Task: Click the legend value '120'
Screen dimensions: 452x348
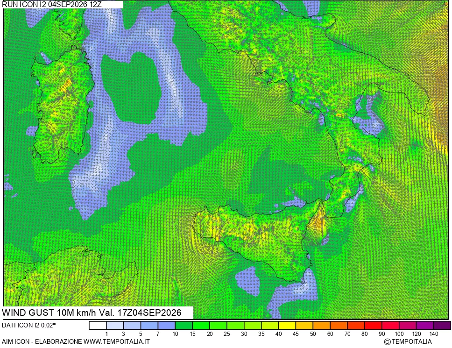Action: (416, 334)
